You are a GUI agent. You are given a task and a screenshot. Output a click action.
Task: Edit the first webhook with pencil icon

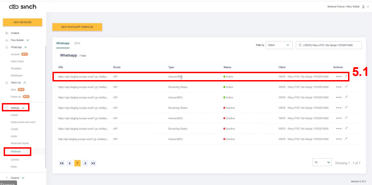346,75
